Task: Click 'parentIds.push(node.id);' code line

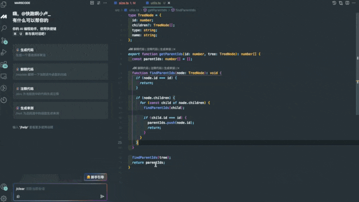Action: tap(171, 123)
